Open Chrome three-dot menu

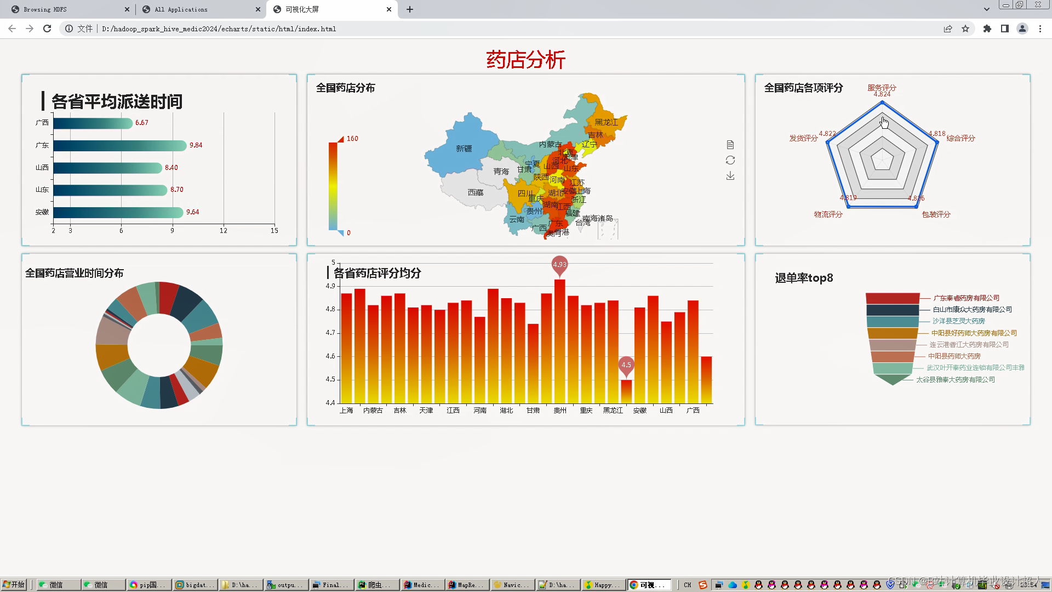click(1040, 29)
